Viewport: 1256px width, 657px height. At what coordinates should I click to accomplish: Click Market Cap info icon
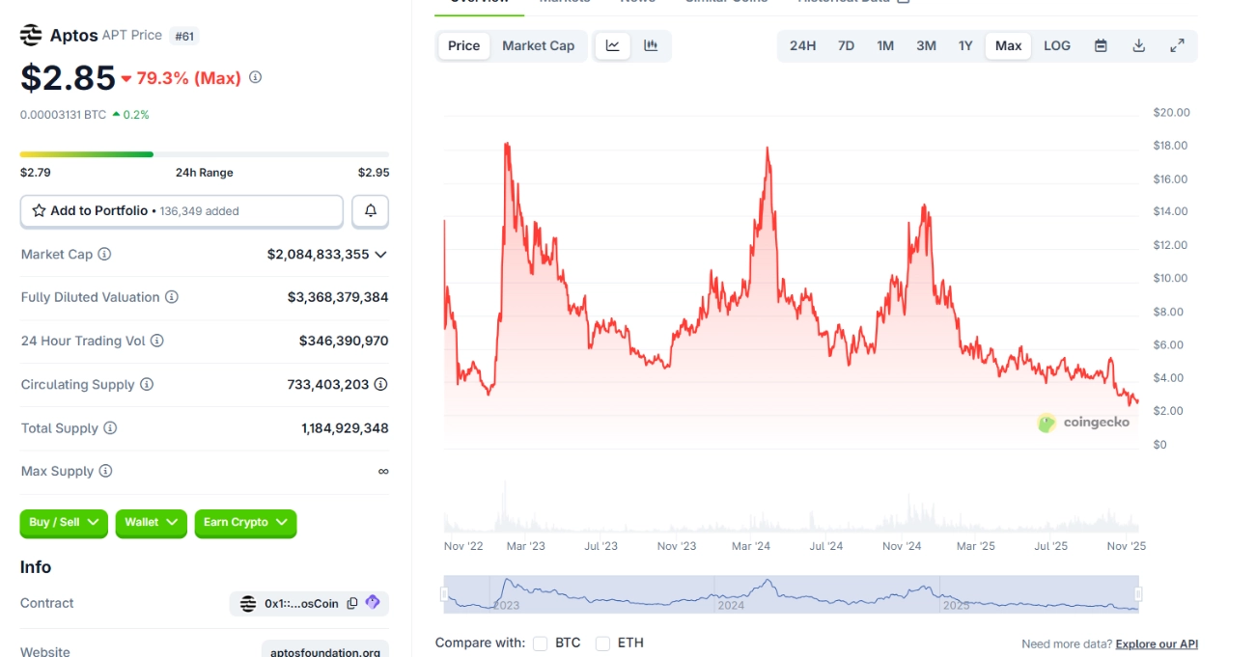104,255
